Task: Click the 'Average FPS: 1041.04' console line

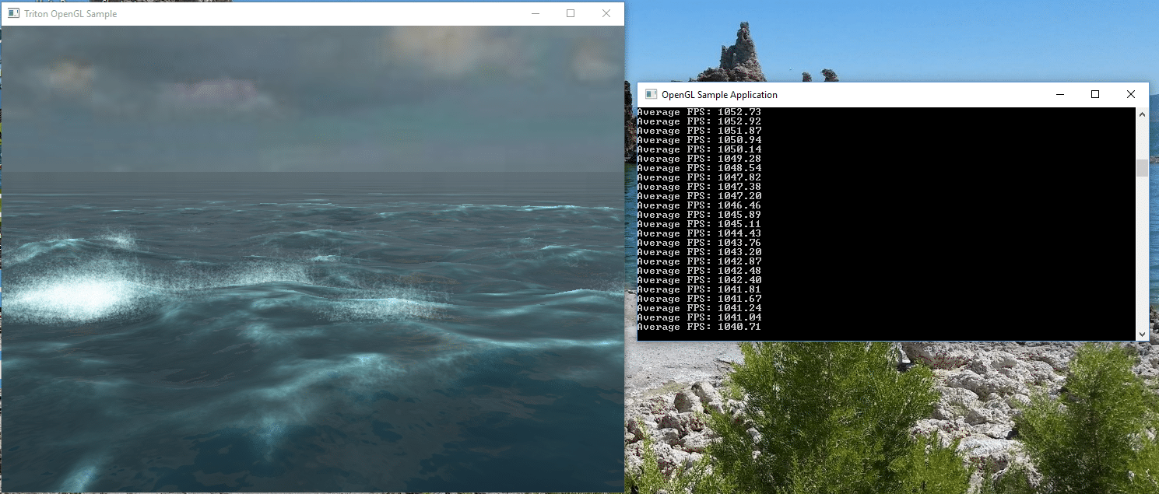Action: tap(699, 317)
